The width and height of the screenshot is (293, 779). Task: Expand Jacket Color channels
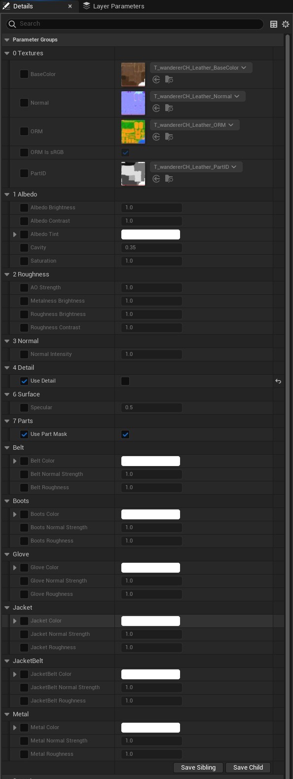pyautogui.click(x=15, y=621)
